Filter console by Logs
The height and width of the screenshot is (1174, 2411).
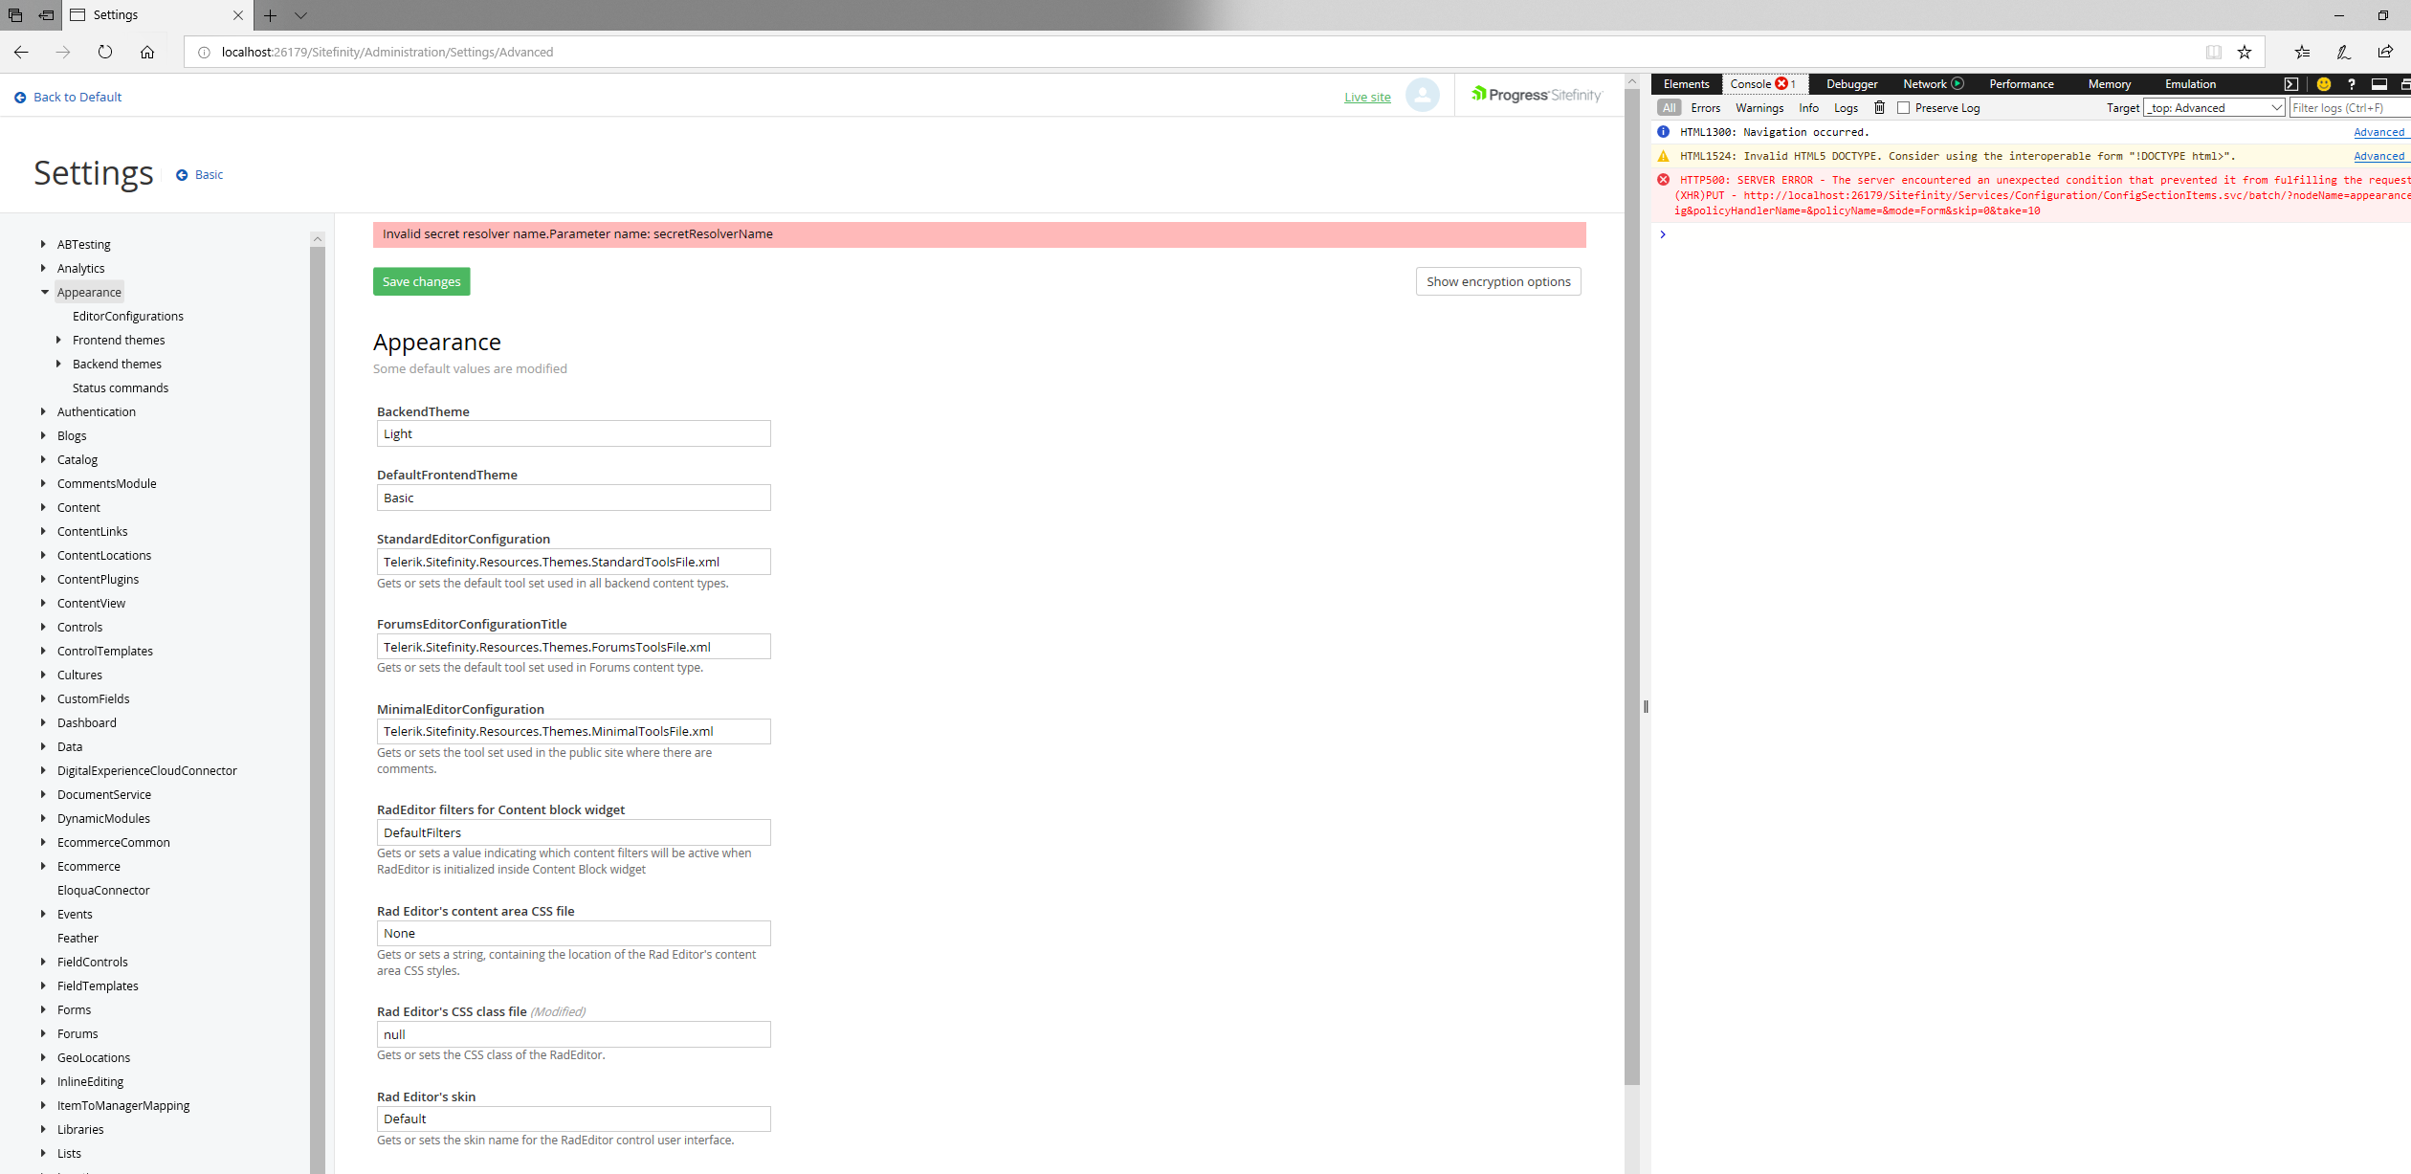click(1846, 108)
